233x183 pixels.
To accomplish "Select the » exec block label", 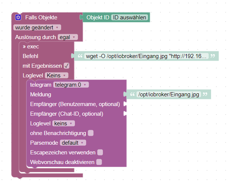I will click(x=31, y=46).
